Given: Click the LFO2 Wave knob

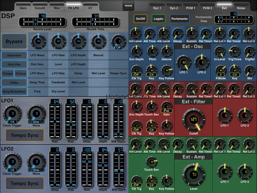Looking at the screenshot, I should click(36, 162).
